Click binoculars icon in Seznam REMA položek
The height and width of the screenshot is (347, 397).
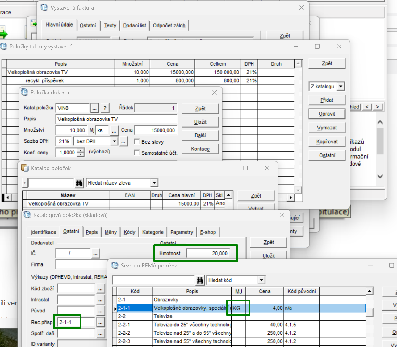click(x=200, y=280)
